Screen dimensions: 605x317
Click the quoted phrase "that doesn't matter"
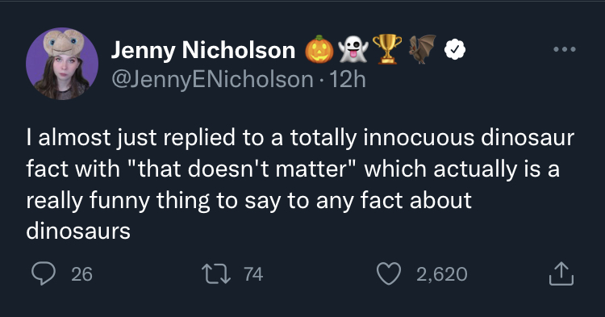pyautogui.click(x=244, y=169)
